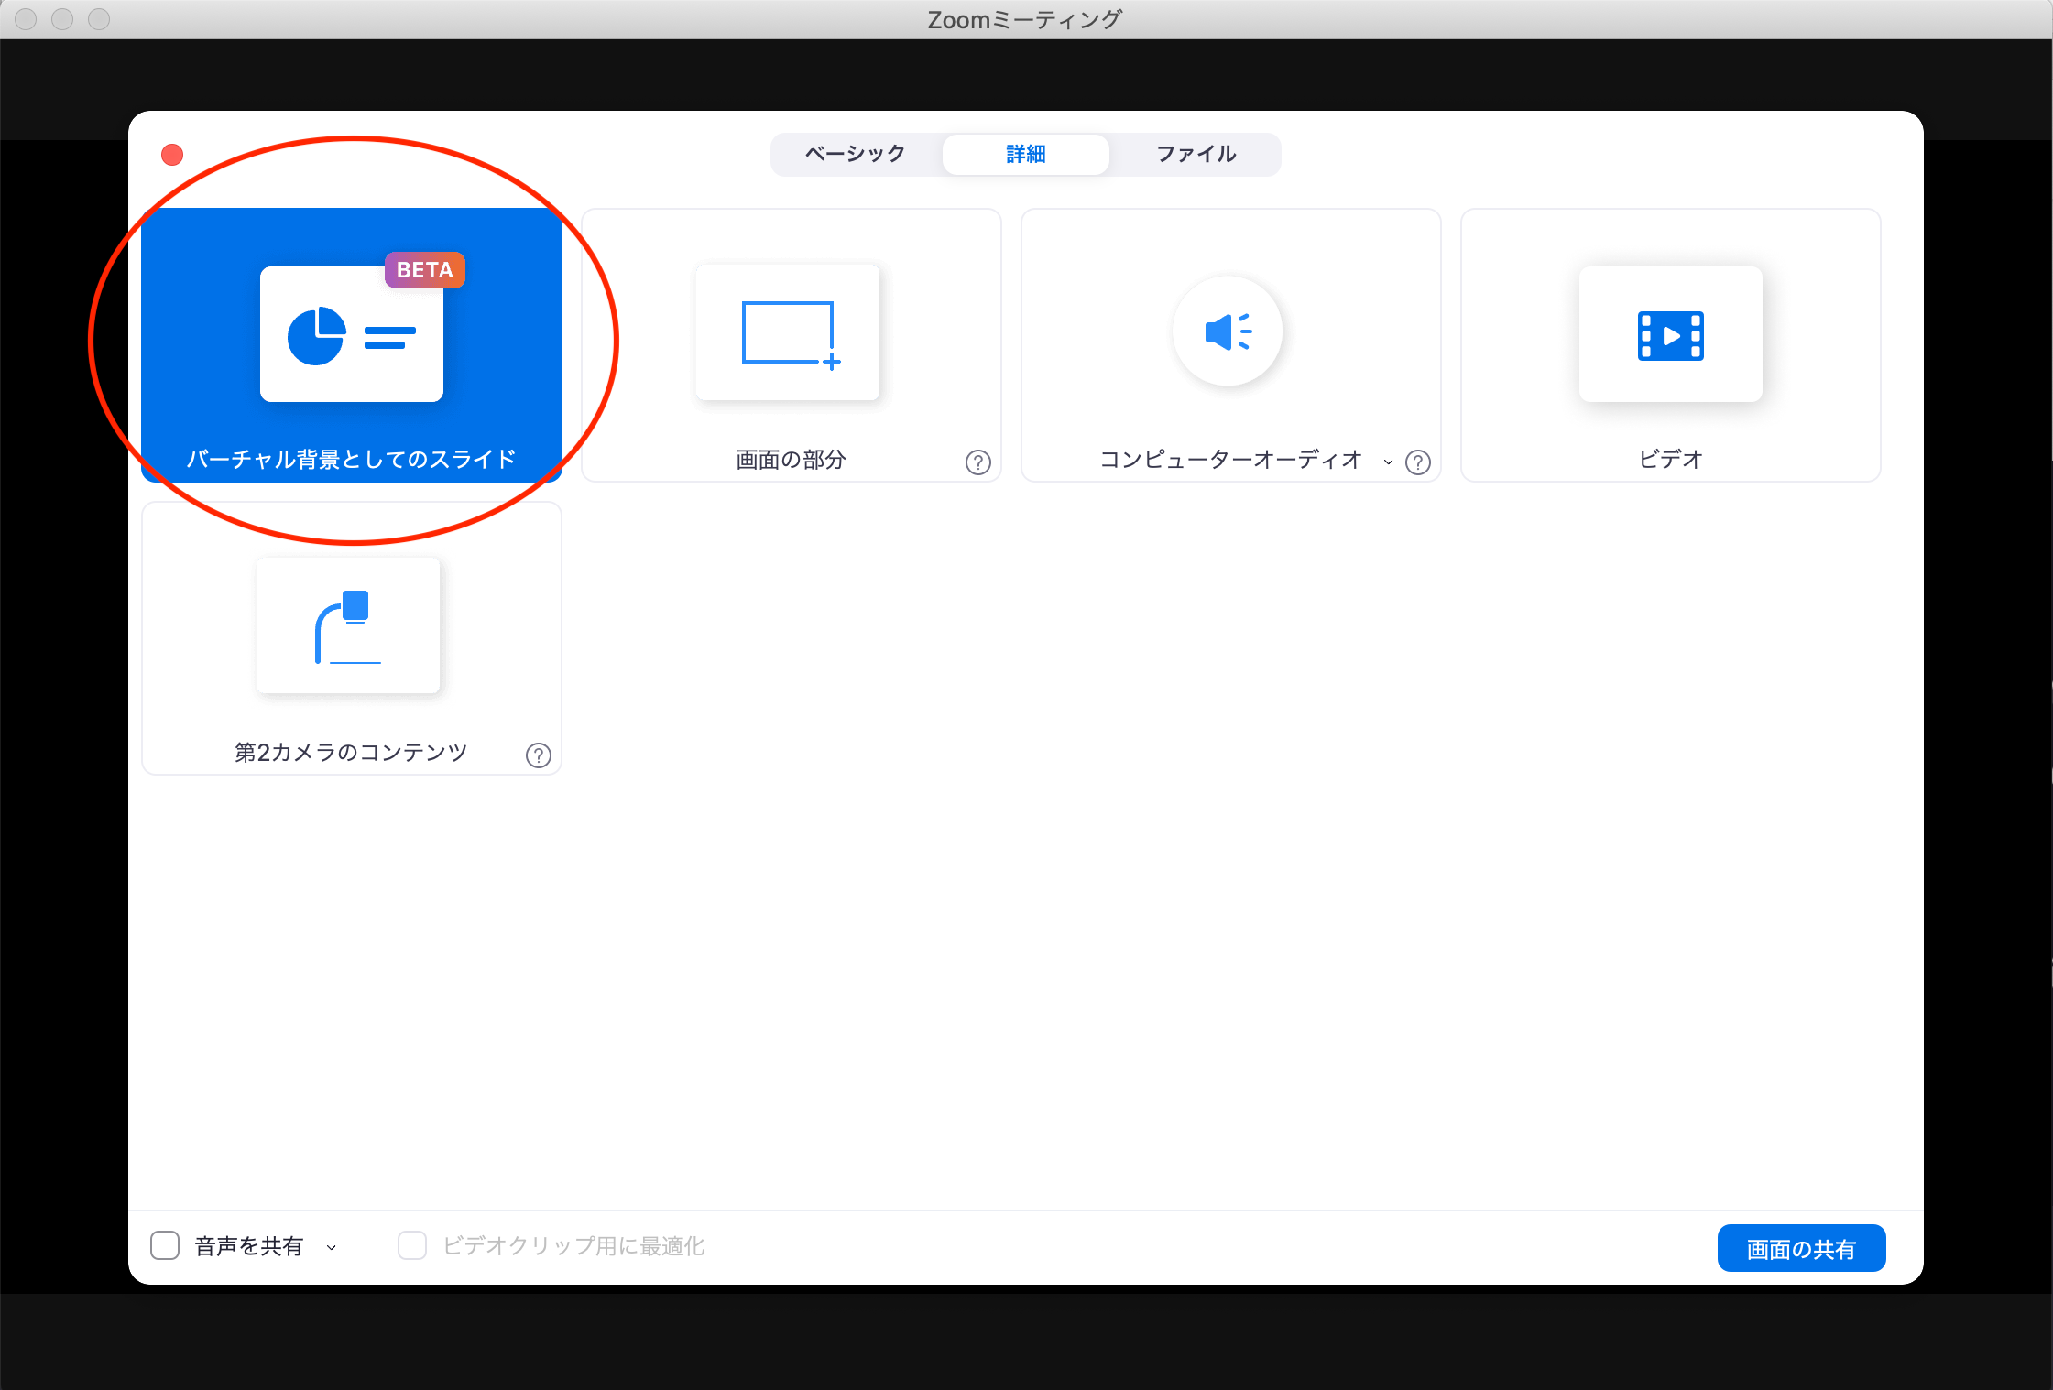This screenshot has width=2053, height=1390.
Task: Switch to the ベーシック tab
Action: (x=855, y=154)
